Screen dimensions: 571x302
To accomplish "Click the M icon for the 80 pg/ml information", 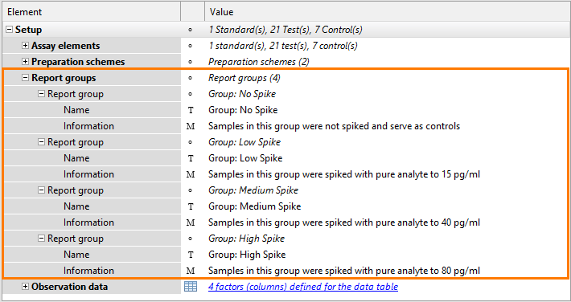I will 191,271.
